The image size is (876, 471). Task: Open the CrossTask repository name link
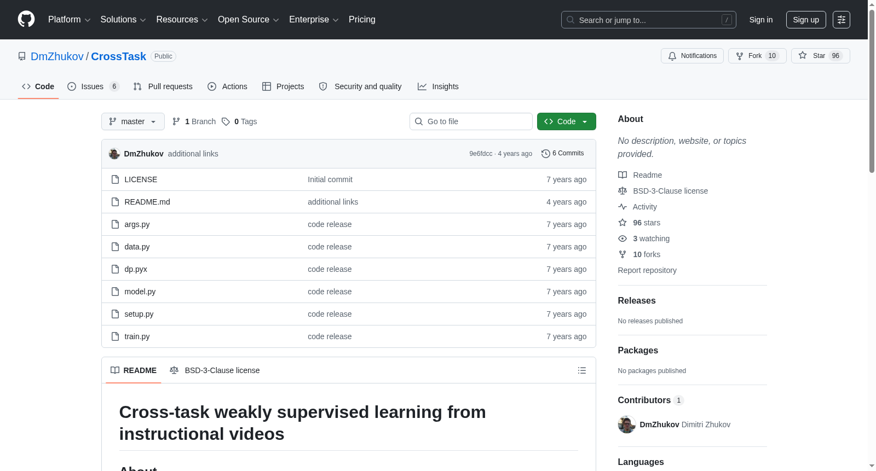tap(119, 56)
